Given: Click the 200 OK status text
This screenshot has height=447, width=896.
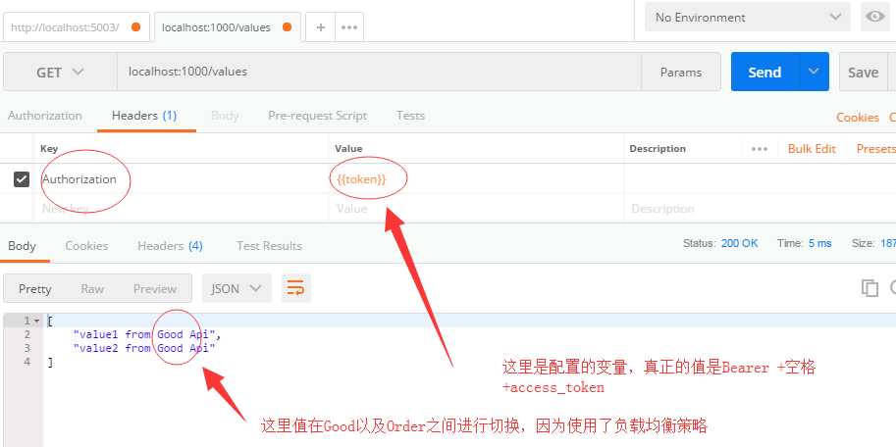Looking at the screenshot, I should tap(739, 243).
